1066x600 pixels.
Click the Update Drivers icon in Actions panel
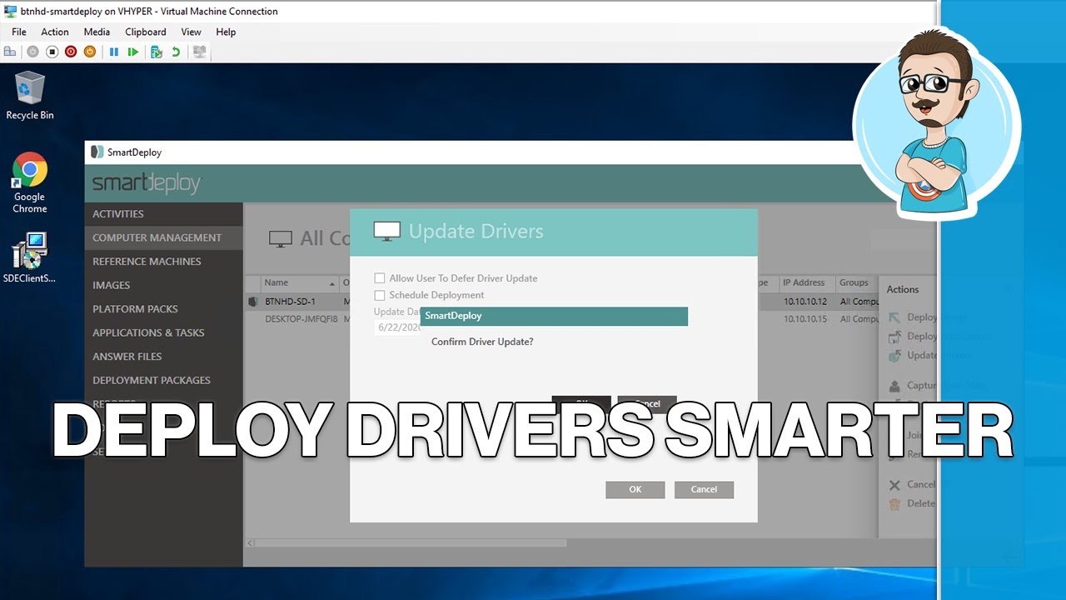894,356
